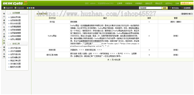Open 会员留言管理 in the sidebar
The width and height of the screenshot is (194, 95).
point(15,33)
